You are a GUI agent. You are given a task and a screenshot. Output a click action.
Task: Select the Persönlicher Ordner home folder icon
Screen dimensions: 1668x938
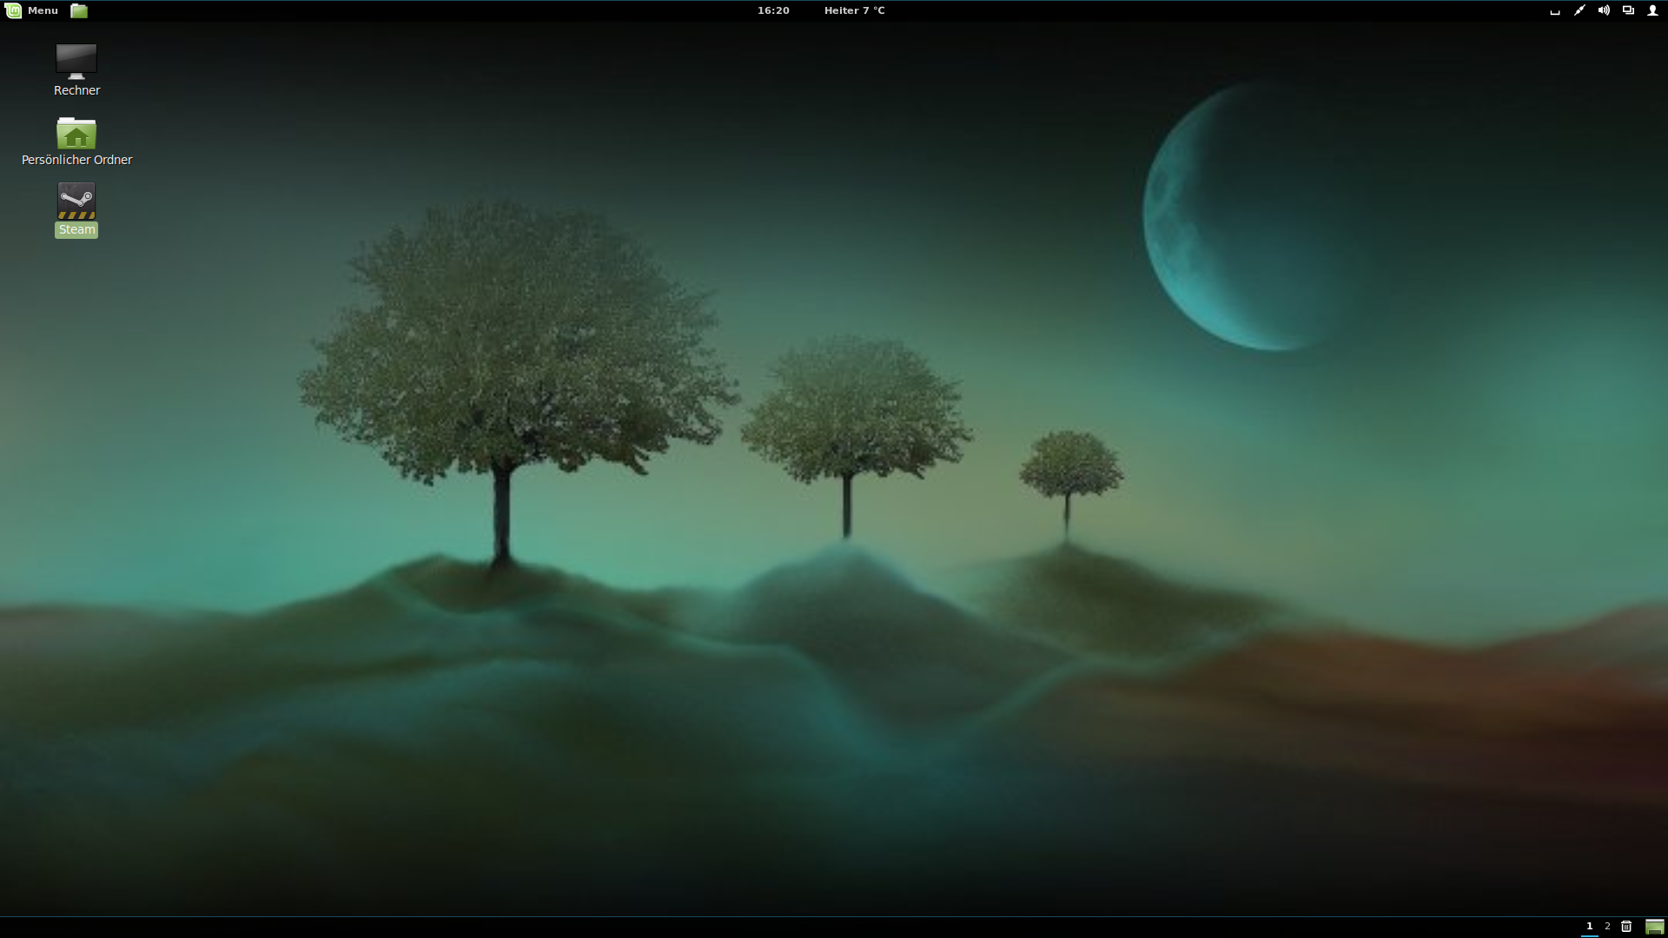coord(76,134)
